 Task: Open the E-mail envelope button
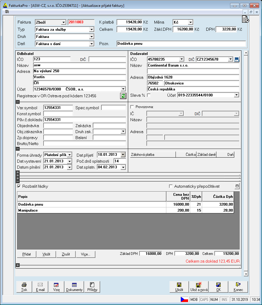pos(40,287)
